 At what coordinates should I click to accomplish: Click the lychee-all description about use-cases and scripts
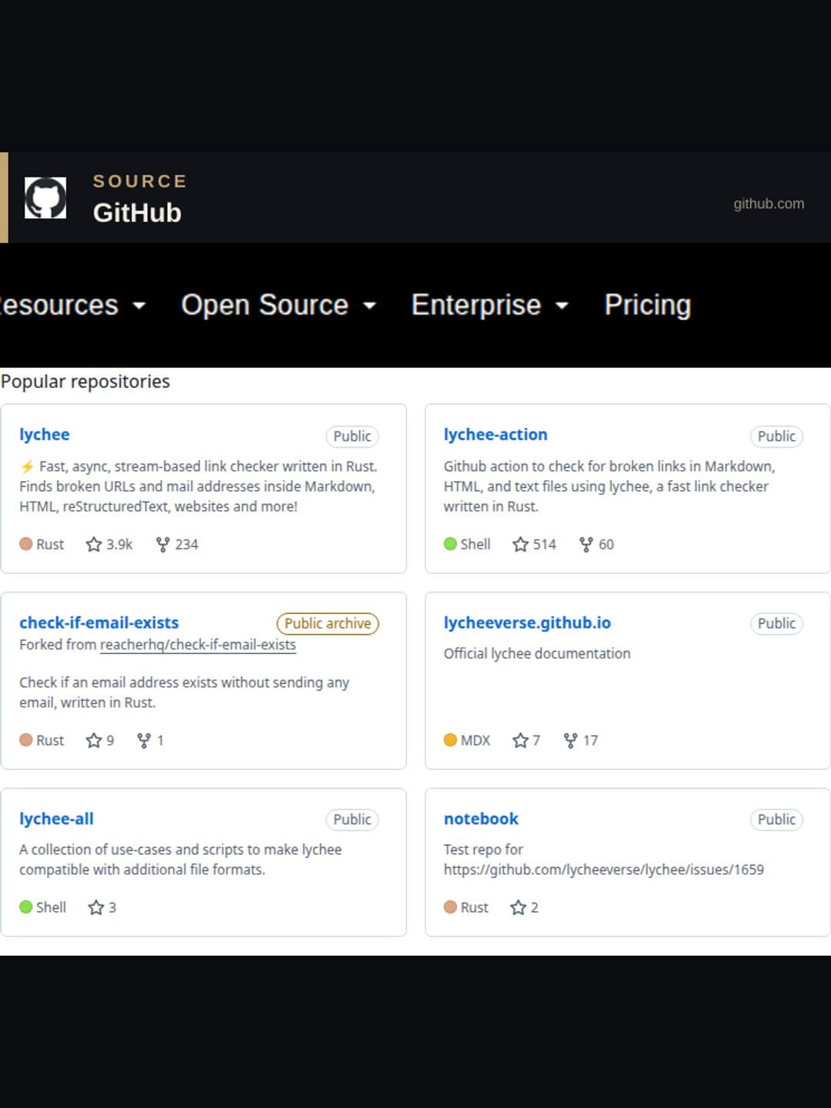(181, 860)
